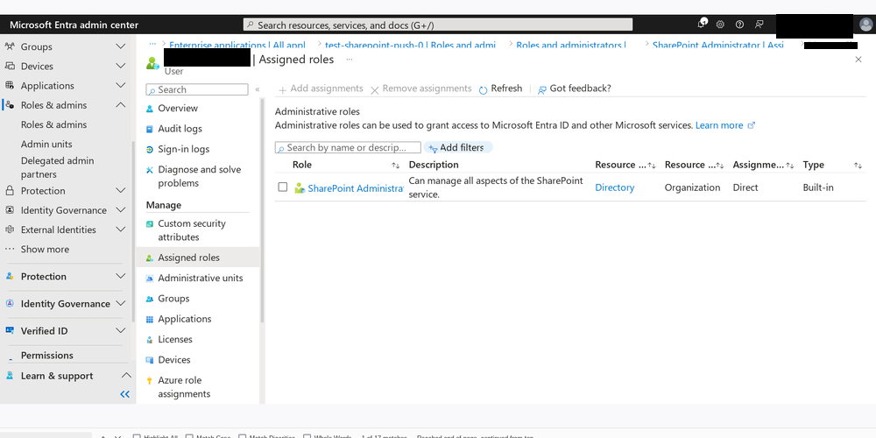The width and height of the screenshot is (876, 438).
Task: Open the portal settings gear icon
Action: click(x=721, y=25)
